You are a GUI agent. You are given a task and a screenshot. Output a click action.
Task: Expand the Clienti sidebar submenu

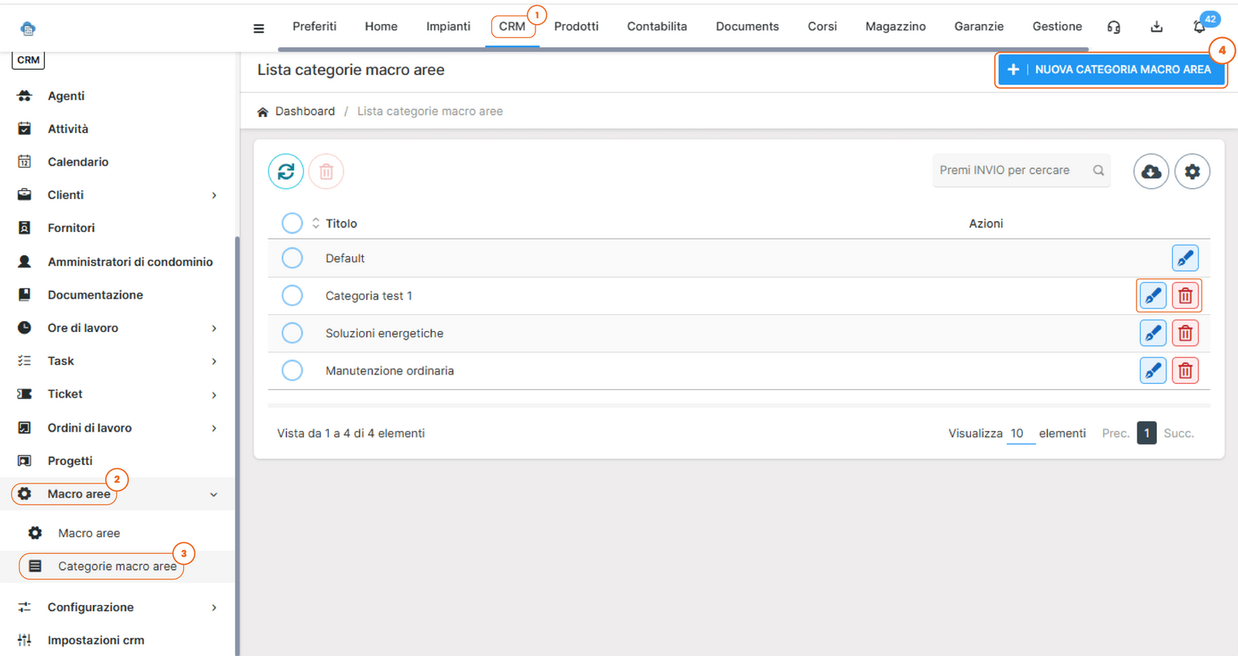pyautogui.click(x=214, y=195)
